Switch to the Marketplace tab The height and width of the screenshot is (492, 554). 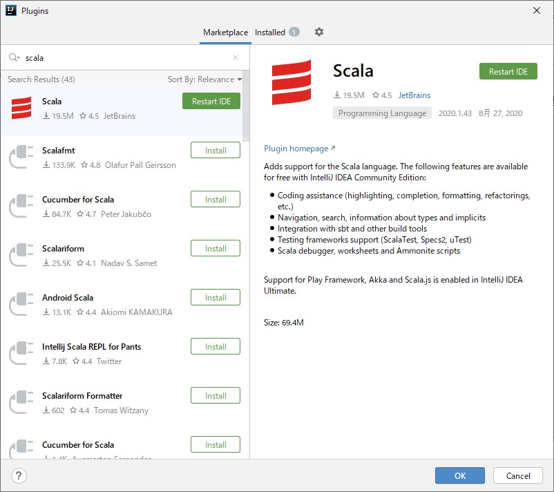[226, 32]
